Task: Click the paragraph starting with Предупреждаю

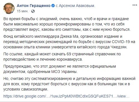Action: (x=59, y=69)
